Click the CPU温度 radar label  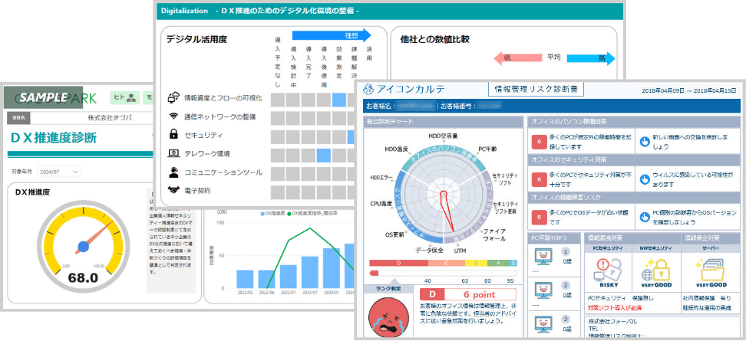click(381, 204)
